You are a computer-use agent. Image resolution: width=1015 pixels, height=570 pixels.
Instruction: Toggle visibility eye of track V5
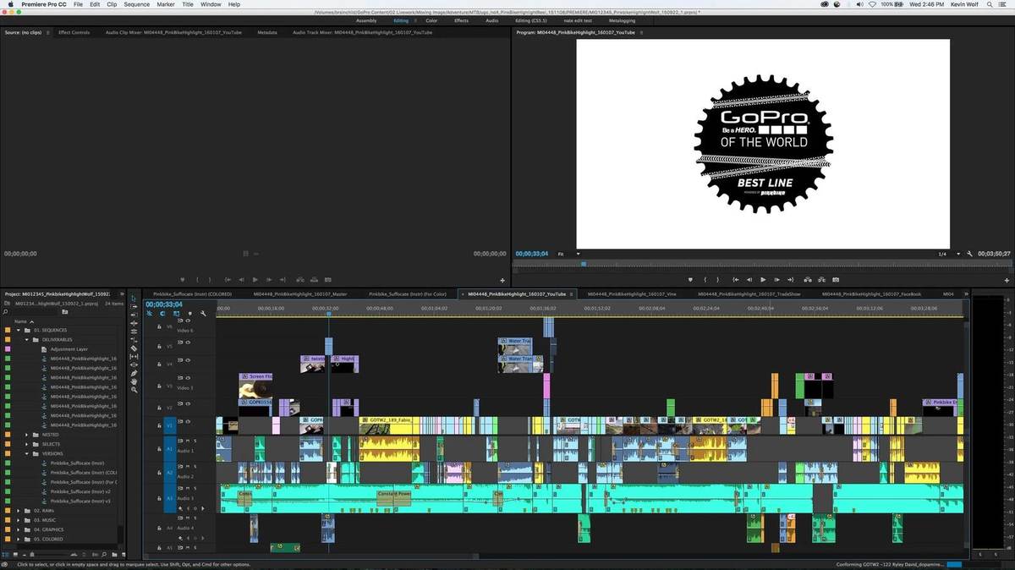point(188,341)
